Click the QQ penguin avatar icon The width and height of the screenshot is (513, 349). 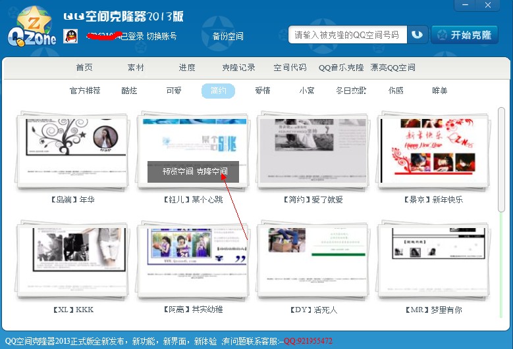tap(70, 36)
